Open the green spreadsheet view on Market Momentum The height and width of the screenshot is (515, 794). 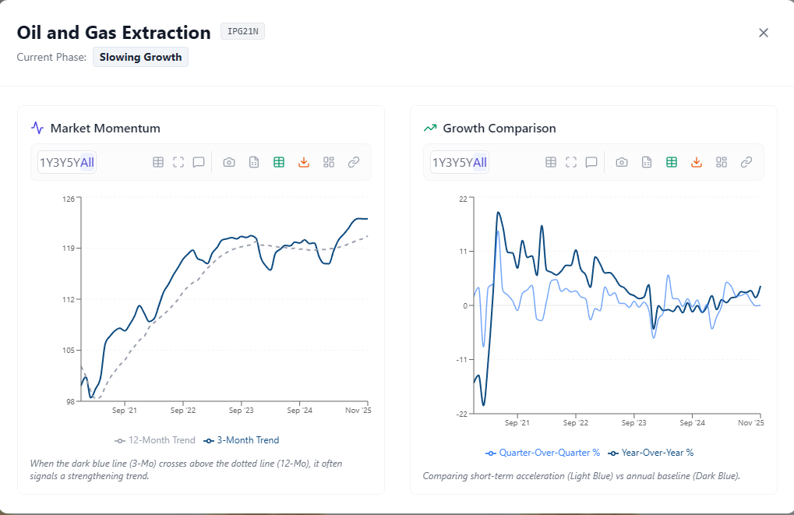click(279, 162)
